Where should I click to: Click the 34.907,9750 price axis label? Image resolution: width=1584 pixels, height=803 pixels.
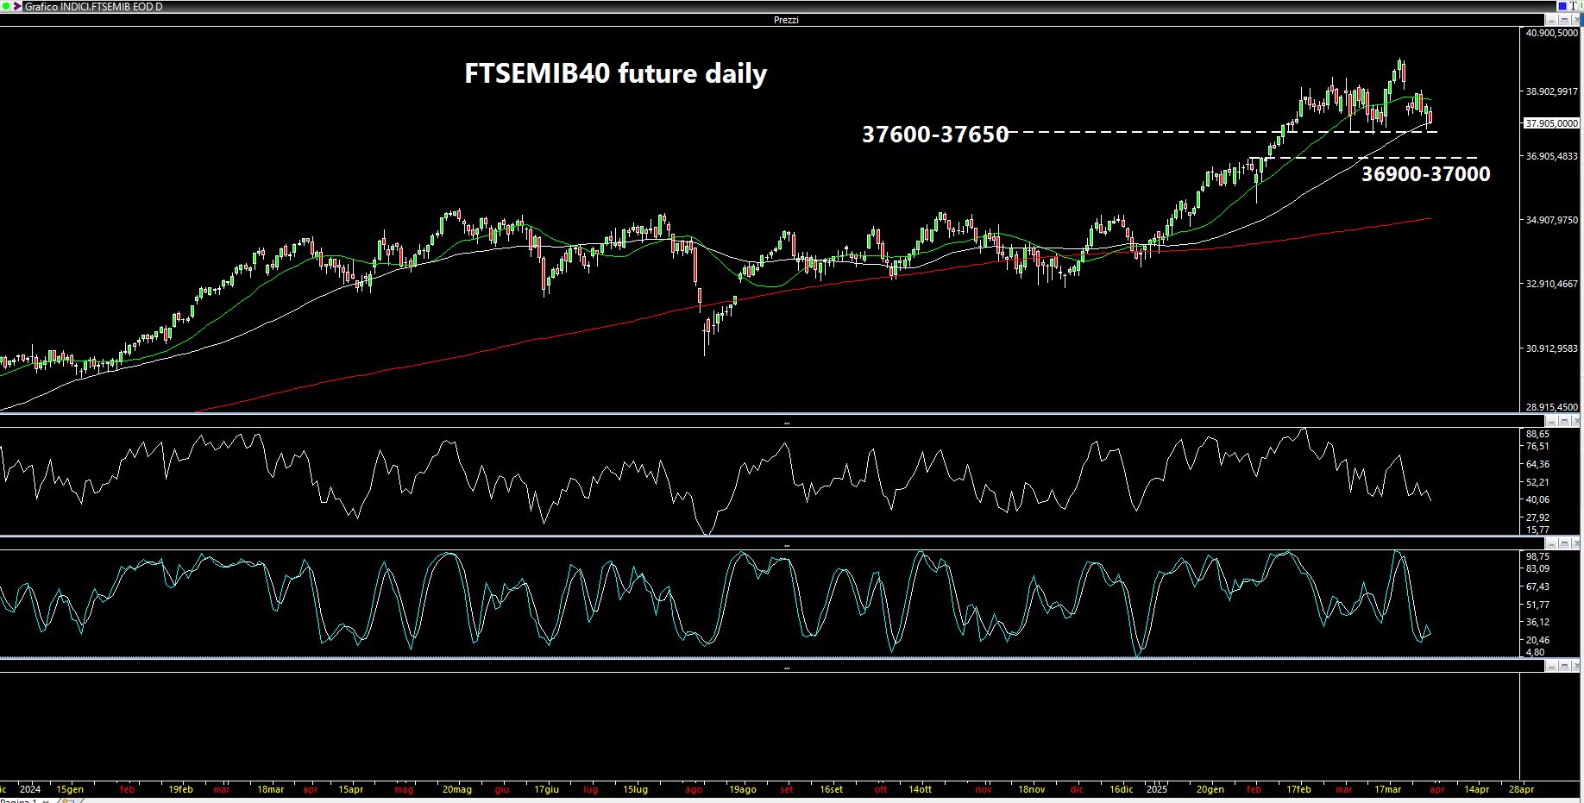1552,220
